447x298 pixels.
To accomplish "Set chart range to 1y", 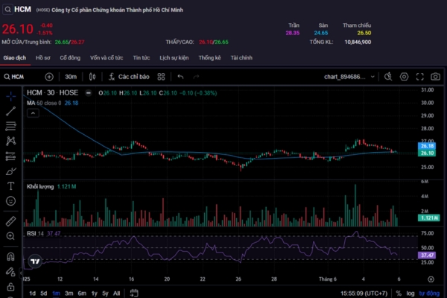I will point(95,293).
